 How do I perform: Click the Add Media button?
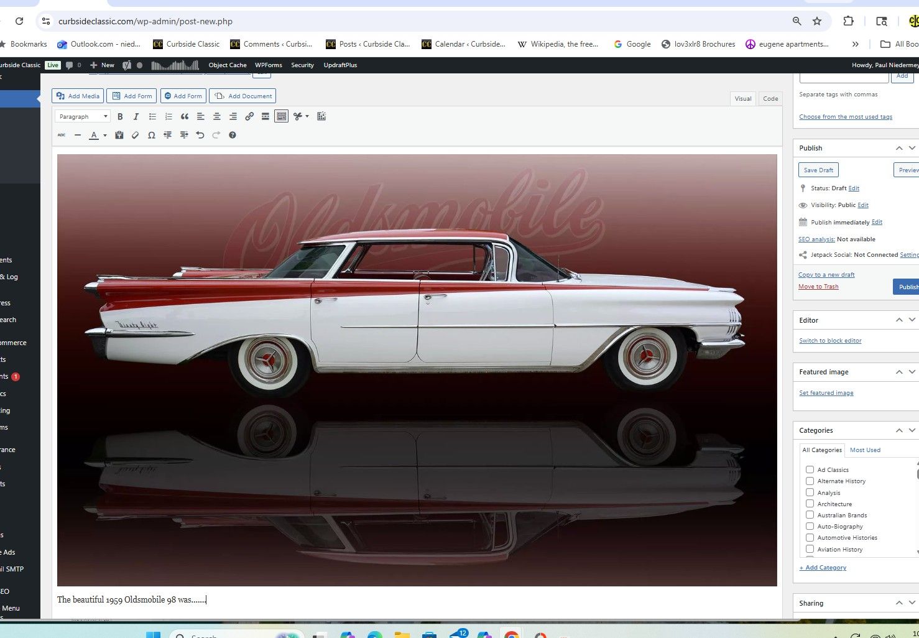(x=78, y=96)
